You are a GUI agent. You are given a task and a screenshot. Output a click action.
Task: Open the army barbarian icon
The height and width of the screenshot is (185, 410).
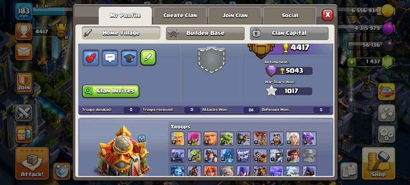[x=24, y=134]
